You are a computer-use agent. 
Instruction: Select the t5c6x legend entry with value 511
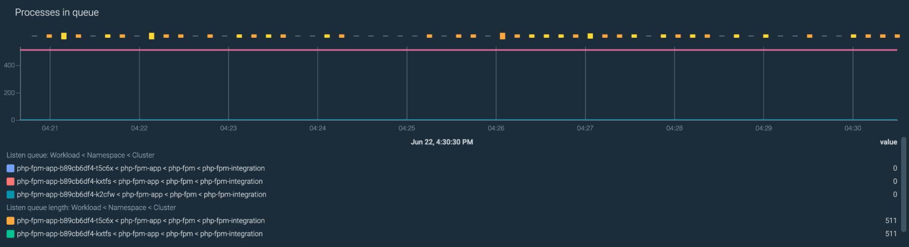[x=141, y=221]
